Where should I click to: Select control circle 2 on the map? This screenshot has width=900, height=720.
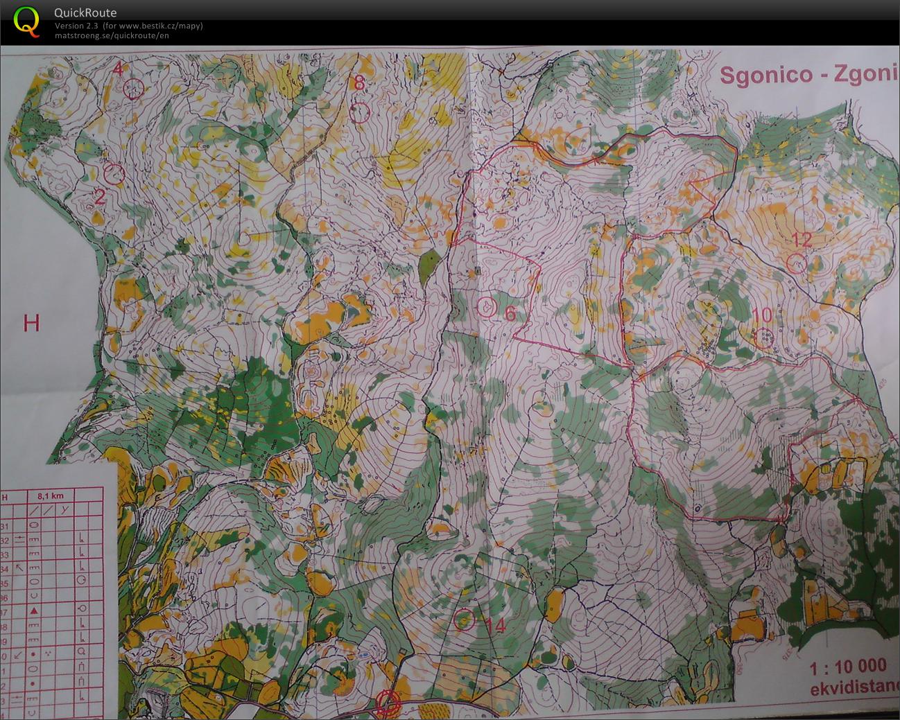(114, 173)
